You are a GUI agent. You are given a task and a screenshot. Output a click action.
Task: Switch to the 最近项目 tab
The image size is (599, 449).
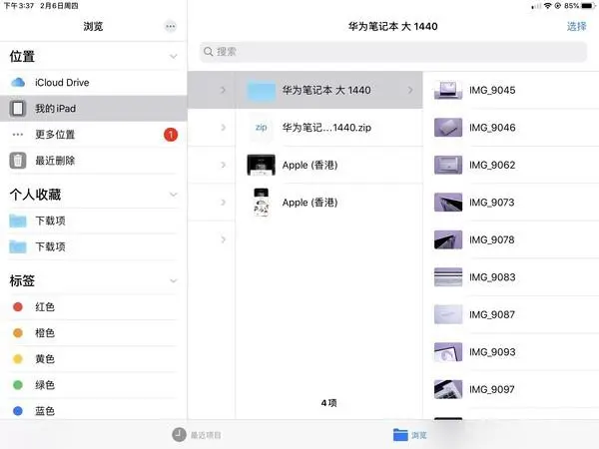tap(197, 435)
